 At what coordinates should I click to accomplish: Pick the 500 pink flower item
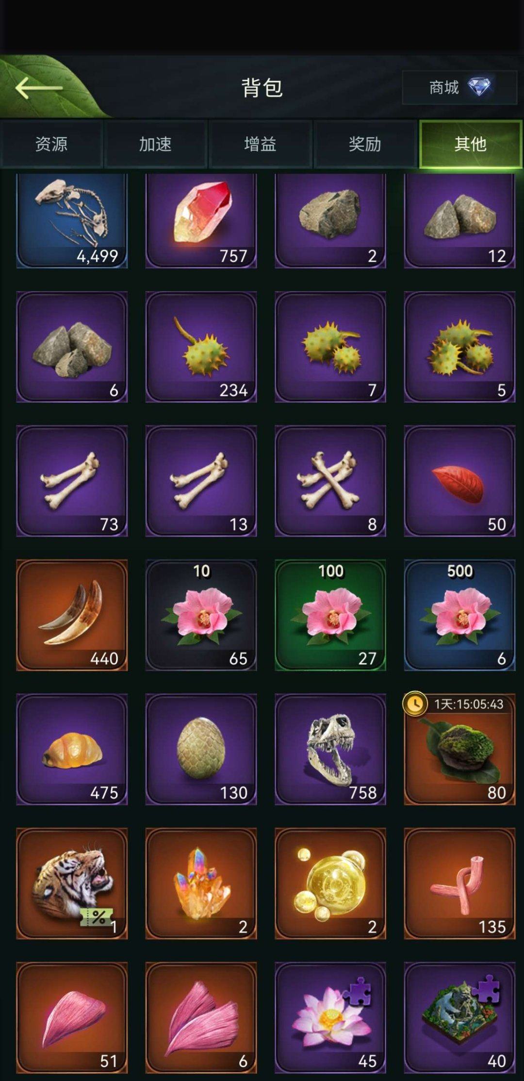click(x=459, y=615)
